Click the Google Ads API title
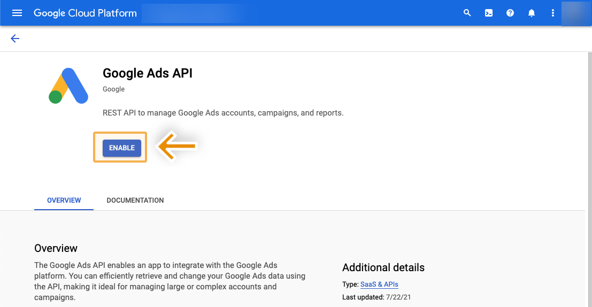The height and width of the screenshot is (307, 592). click(x=148, y=73)
